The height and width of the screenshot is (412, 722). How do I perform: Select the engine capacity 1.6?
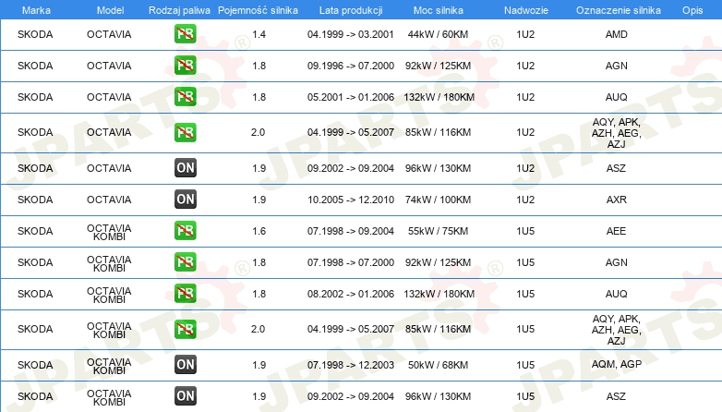(259, 231)
